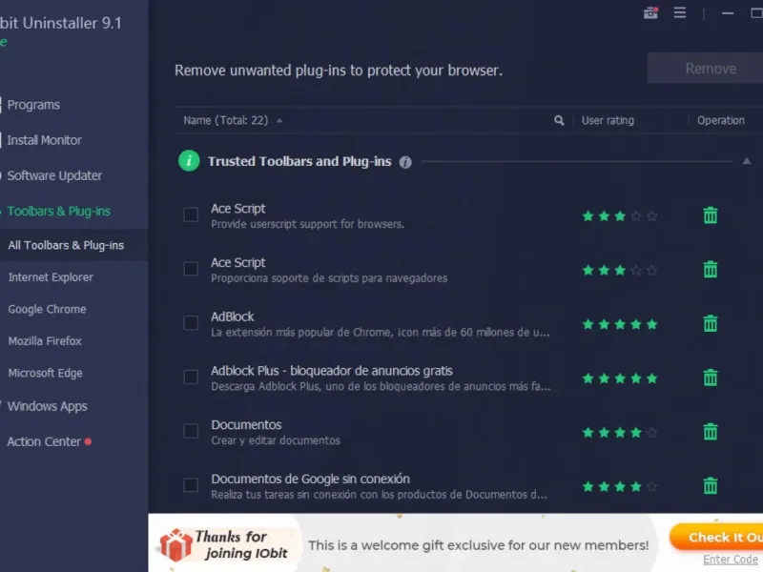
Task: Click the trash icon for Adblock Plus
Action: point(710,378)
